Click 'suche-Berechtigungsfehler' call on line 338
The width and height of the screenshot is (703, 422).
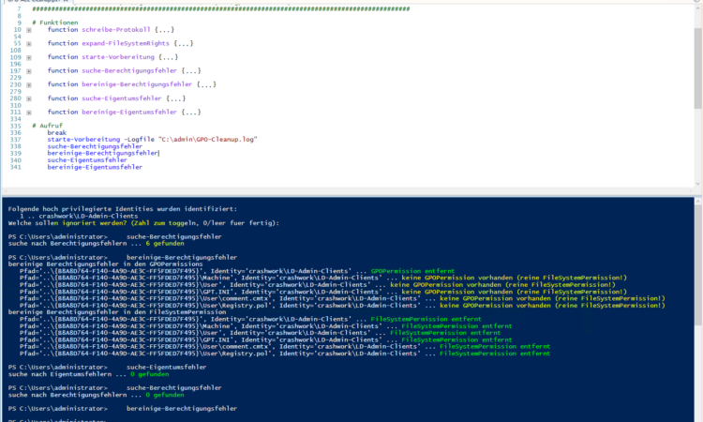(95, 146)
